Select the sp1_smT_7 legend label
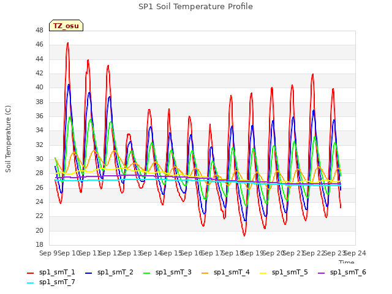The height and width of the screenshot is (294, 392). click(x=57, y=282)
